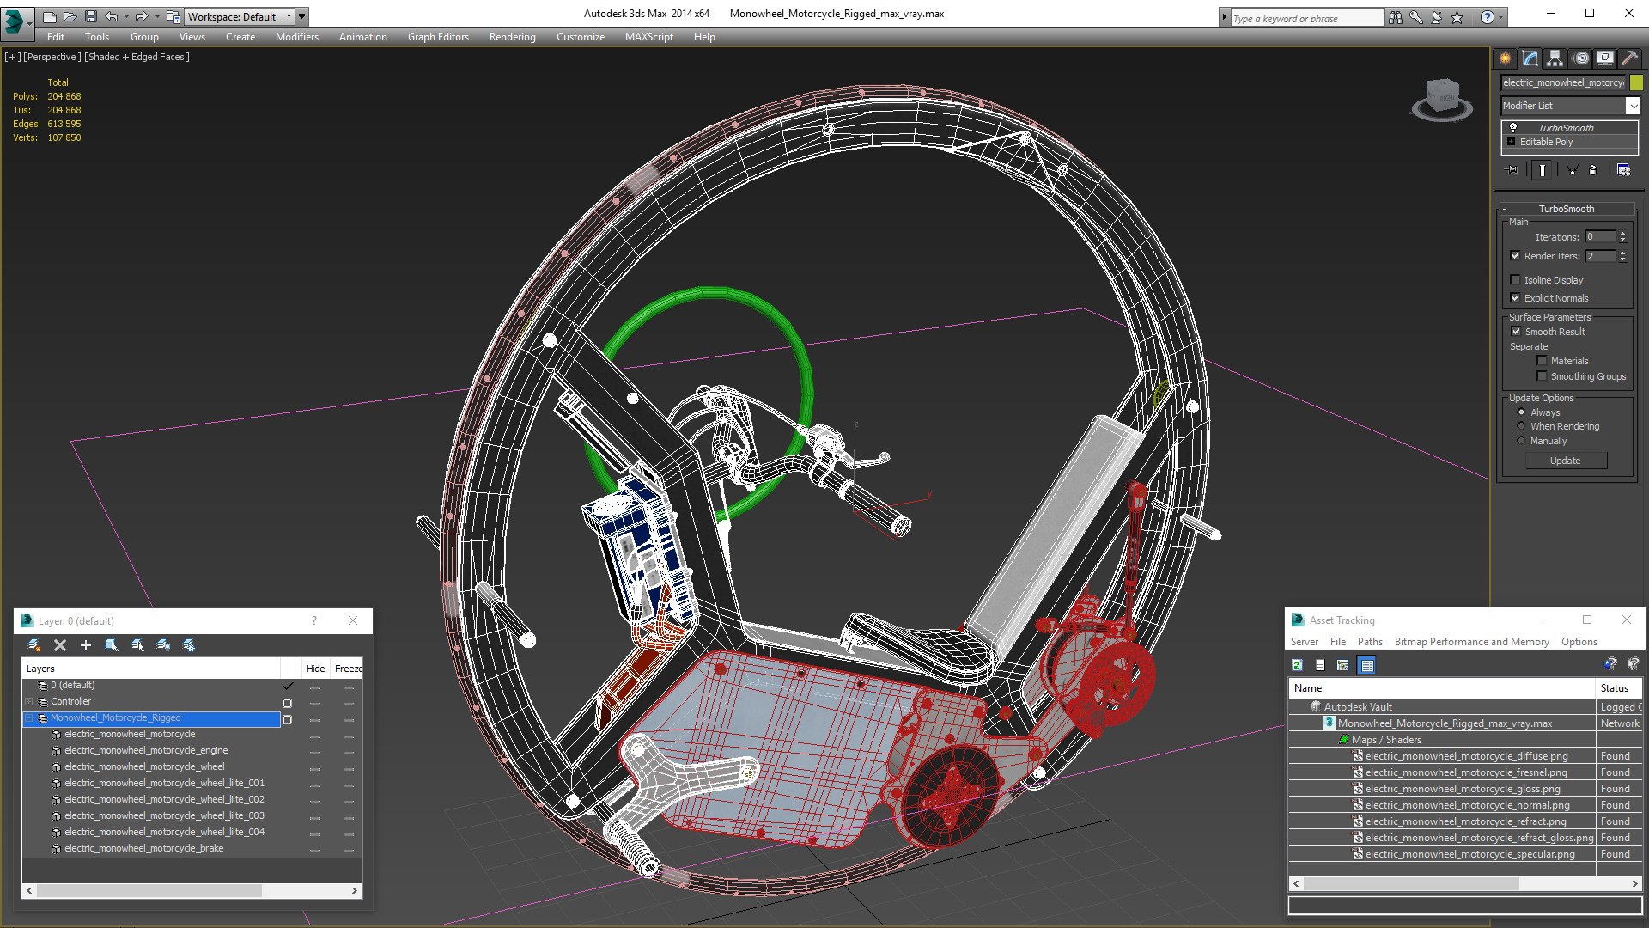Click Create New Layer icon in Layer dialog
This screenshot has width=1649, height=928.
pyautogui.click(x=34, y=645)
